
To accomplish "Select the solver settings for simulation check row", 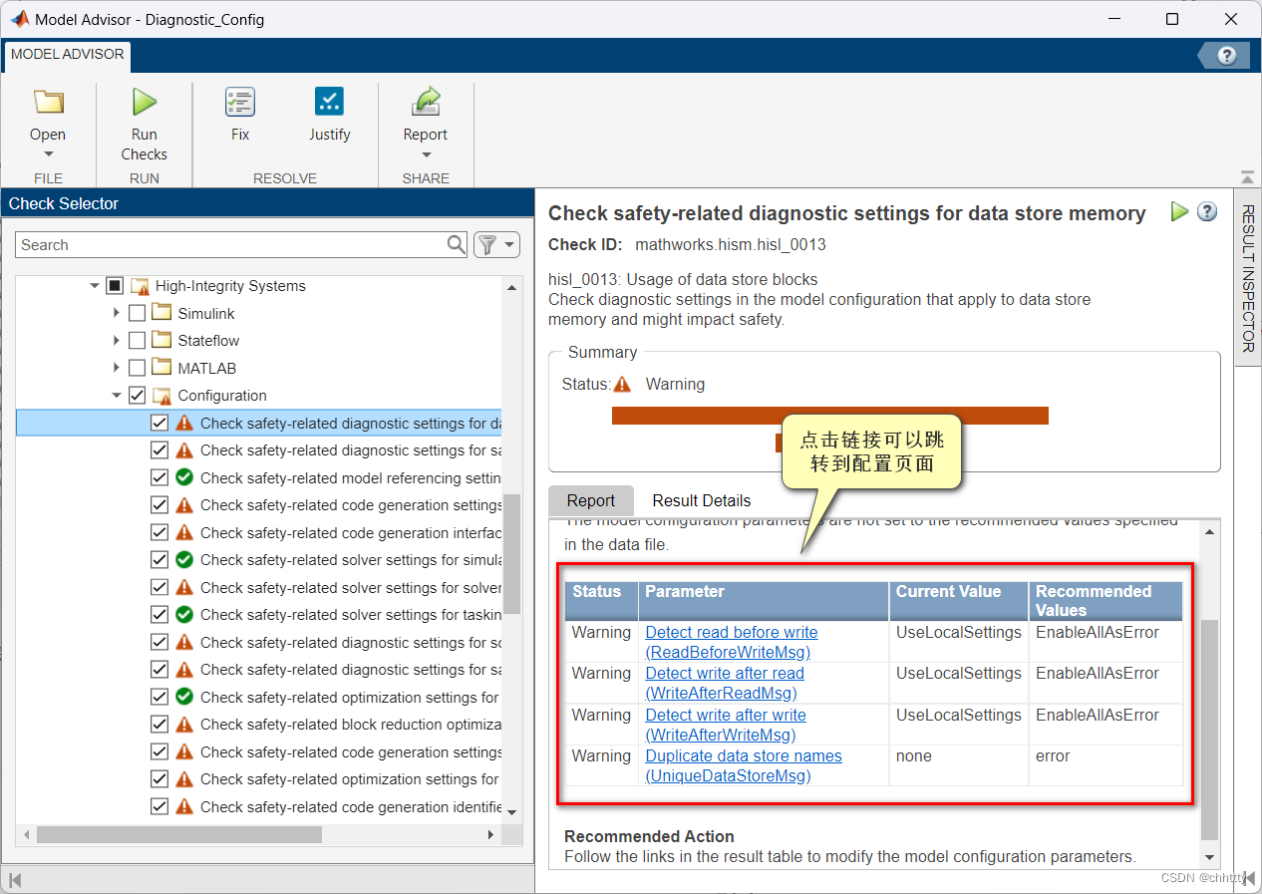I will (x=259, y=560).
